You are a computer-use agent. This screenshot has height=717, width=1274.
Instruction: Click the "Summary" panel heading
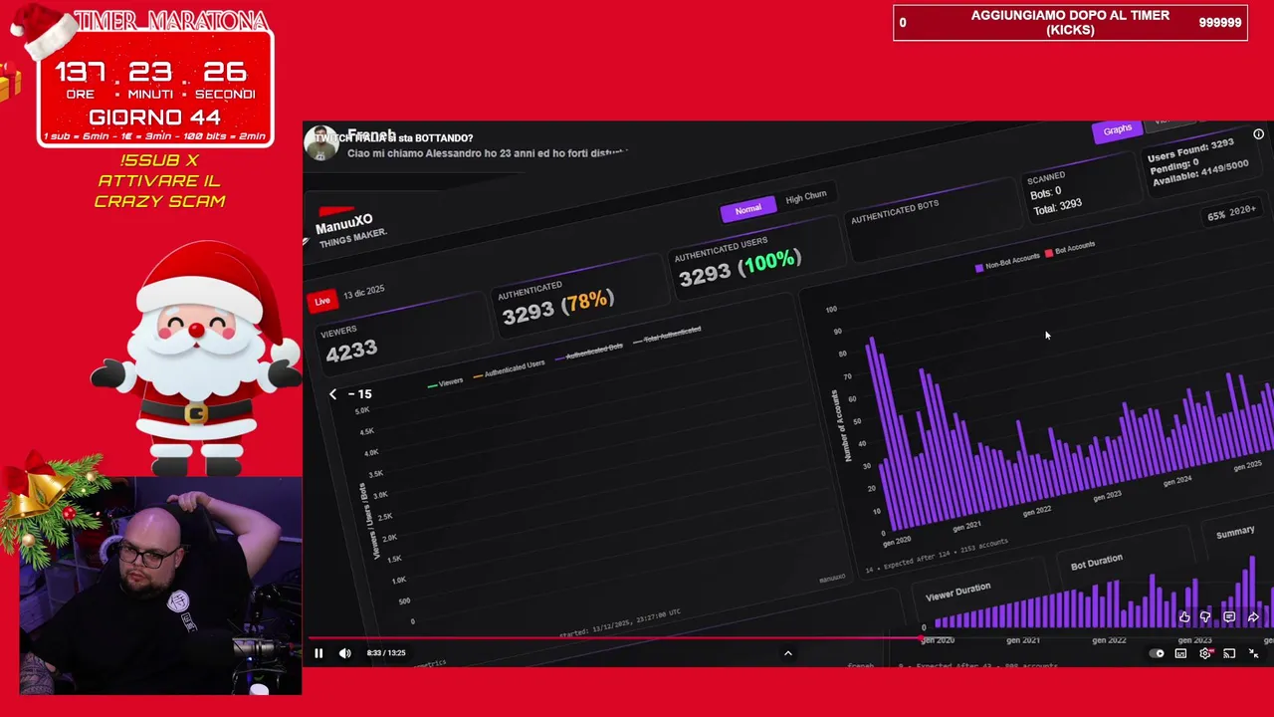1235,533
